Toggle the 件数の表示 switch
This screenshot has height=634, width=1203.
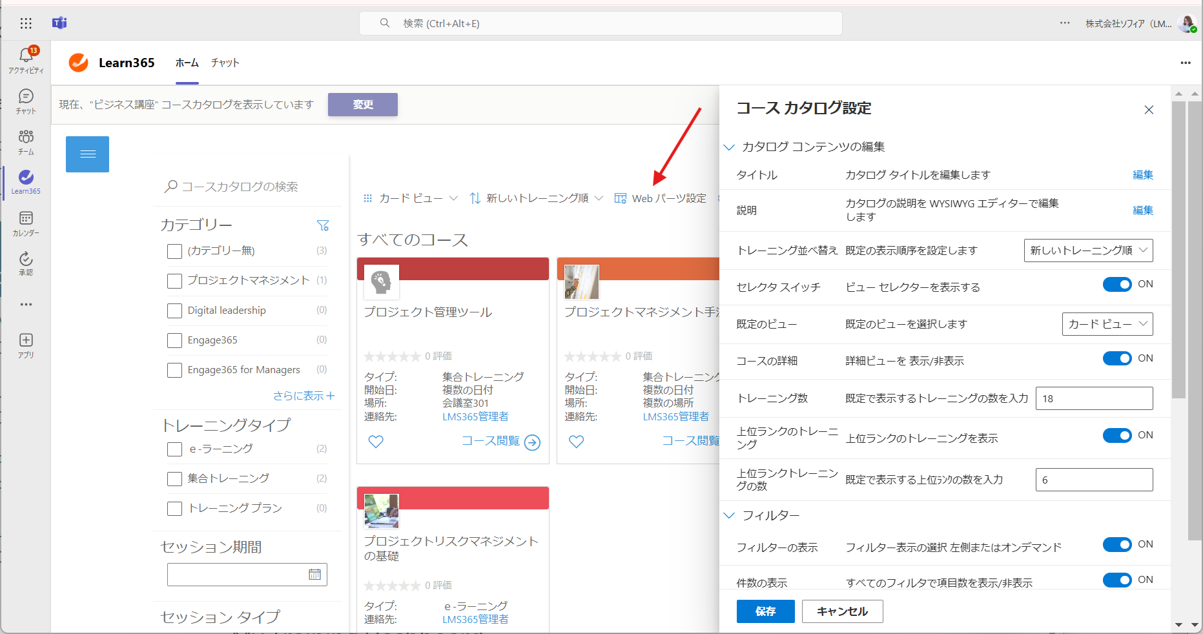1117,580
